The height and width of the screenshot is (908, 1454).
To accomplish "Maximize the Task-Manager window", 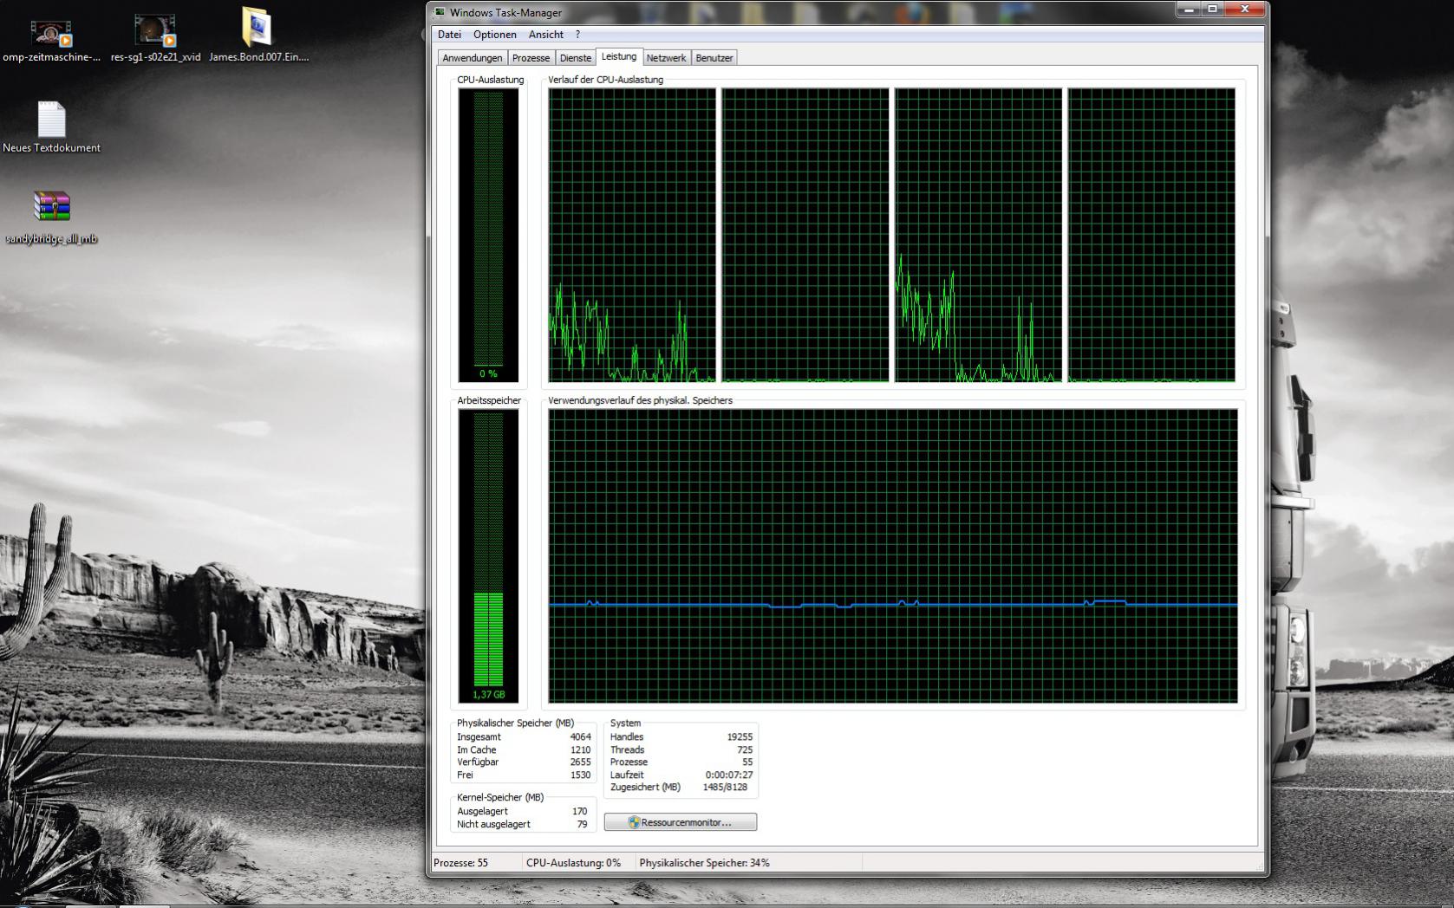I will coord(1212,10).
